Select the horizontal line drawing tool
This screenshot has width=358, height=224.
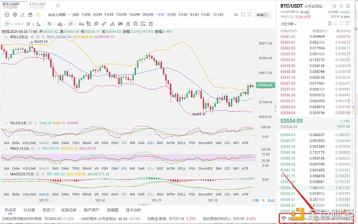click(17, 24)
